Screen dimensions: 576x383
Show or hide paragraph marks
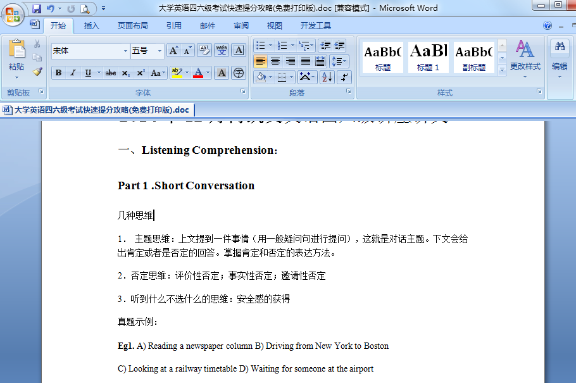[344, 77]
